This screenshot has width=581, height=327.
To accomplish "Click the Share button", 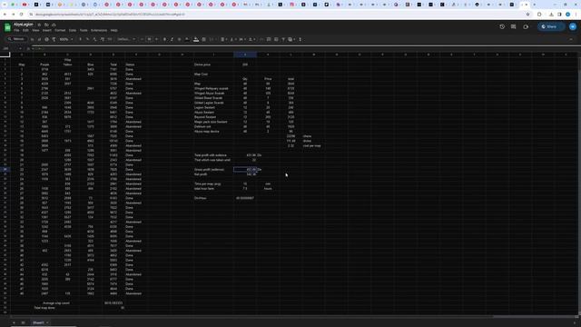I will (551, 26).
